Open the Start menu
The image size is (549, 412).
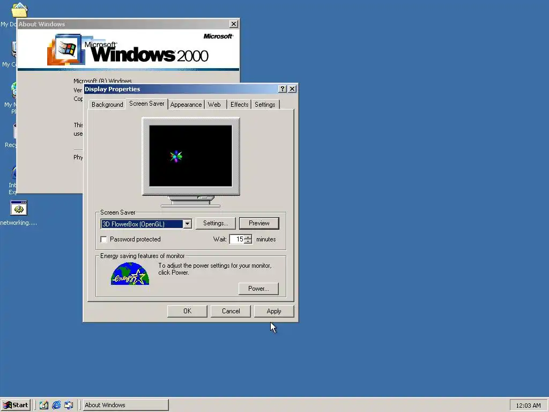(x=16, y=405)
